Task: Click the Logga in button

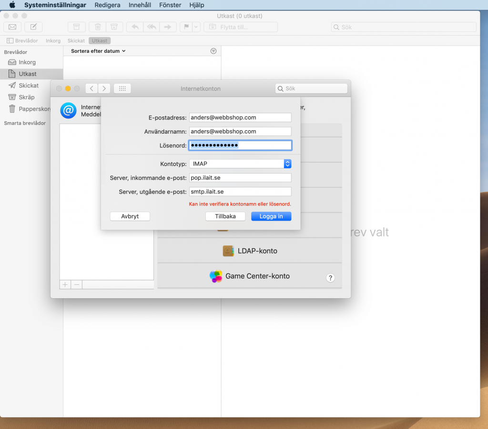Action: 271,216
